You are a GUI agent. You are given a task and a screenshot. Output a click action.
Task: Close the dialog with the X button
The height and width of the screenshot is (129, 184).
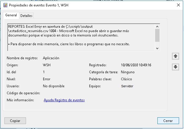178,5
